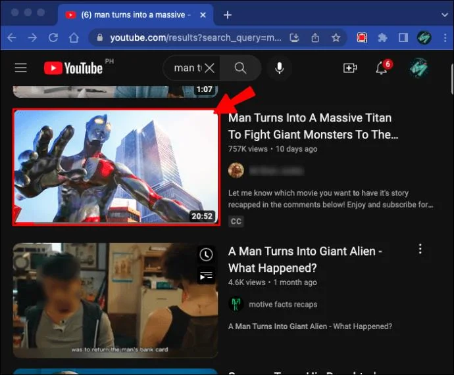Start voice search with microphone icon
The image size is (454, 375).
tap(280, 68)
